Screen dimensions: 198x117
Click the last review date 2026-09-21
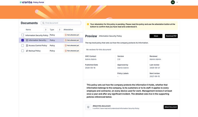[x=155, y=68]
